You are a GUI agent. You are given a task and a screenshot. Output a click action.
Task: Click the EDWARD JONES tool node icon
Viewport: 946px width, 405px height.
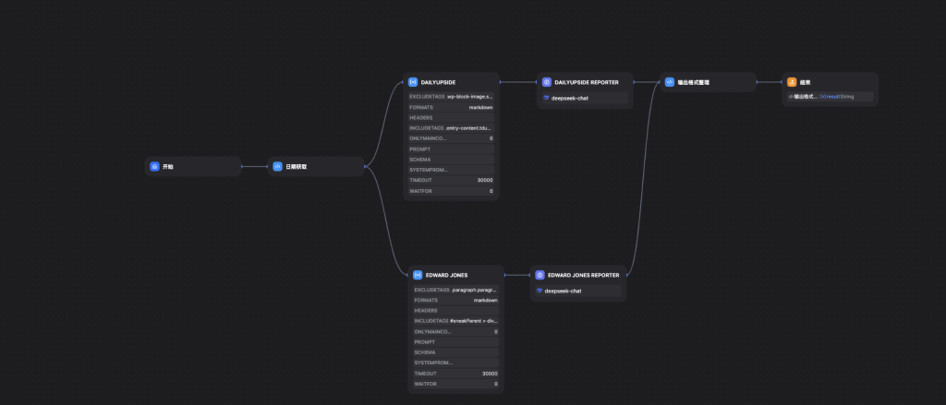click(418, 275)
